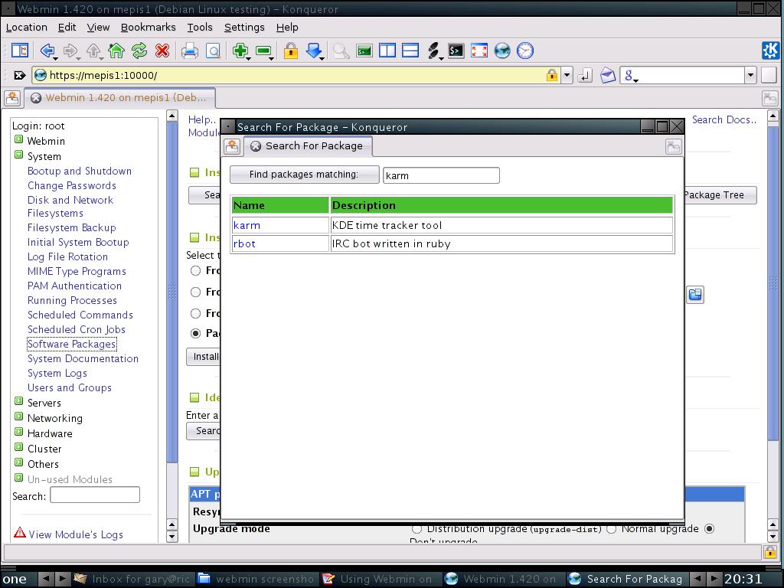Increase font size with green plus
The image size is (784, 588).
[x=240, y=51]
